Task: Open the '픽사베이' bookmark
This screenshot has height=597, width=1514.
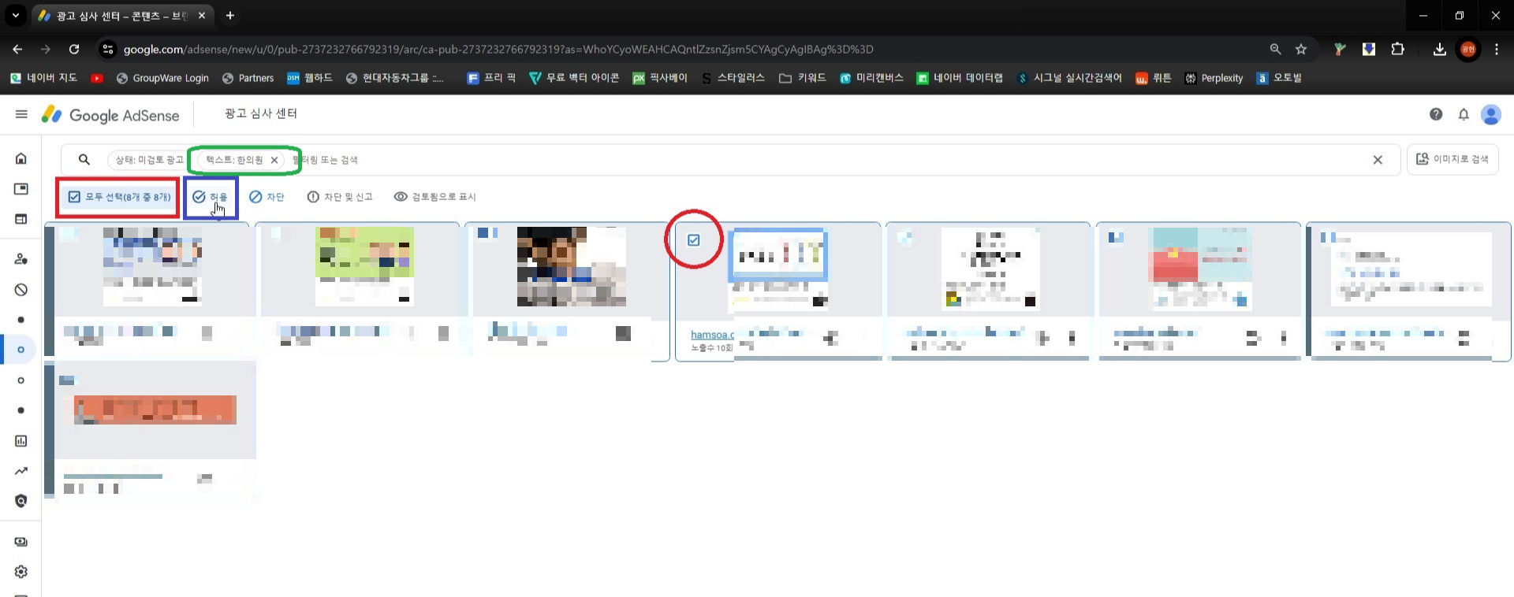Action: (x=660, y=78)
